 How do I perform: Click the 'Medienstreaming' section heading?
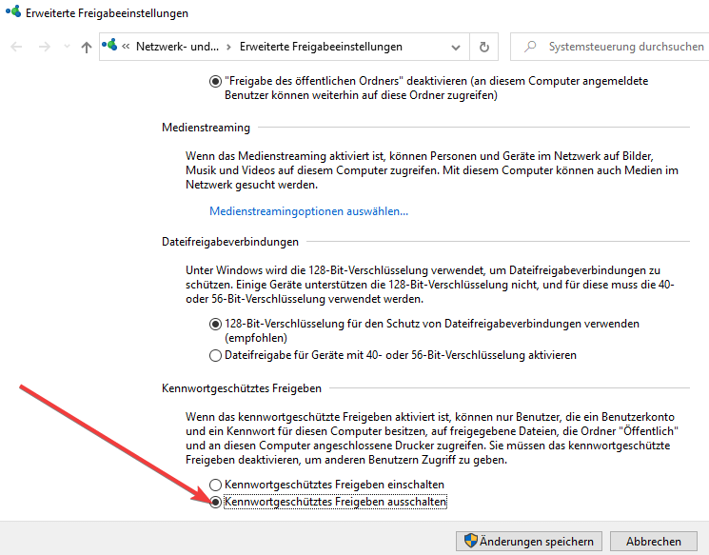click(206, 128)
